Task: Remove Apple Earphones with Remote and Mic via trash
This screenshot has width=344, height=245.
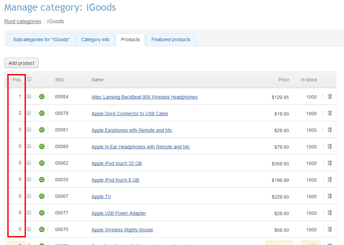Action: click(330, 129)
